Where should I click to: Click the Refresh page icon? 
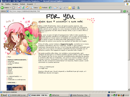pos(23,8)
